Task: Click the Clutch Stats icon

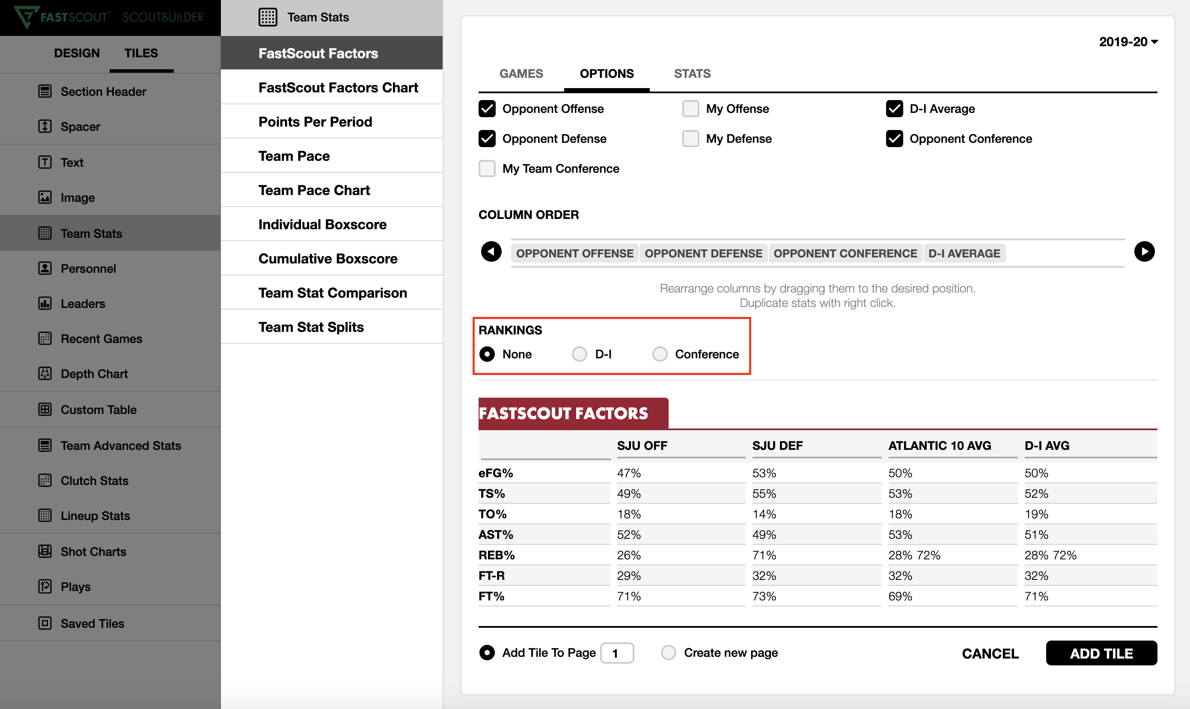Action: point(45,481)
